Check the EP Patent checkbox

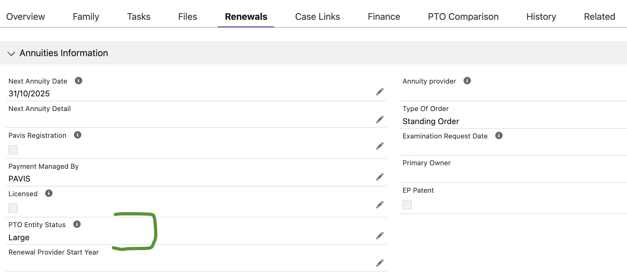point(407,204)
